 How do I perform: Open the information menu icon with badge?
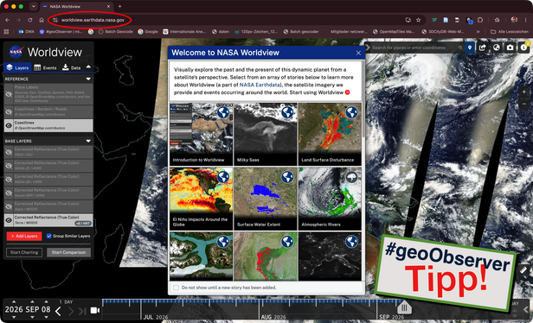(523, 47)
